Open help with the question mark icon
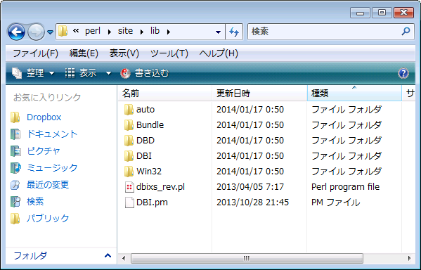Image resolution: width=421 pixels, height=270 pixels. [x=403, y=73]
